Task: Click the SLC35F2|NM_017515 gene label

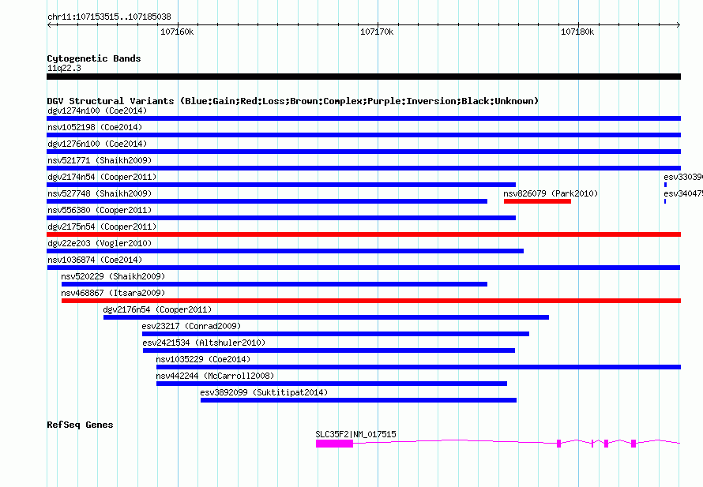Action: [x=355, y=434]
